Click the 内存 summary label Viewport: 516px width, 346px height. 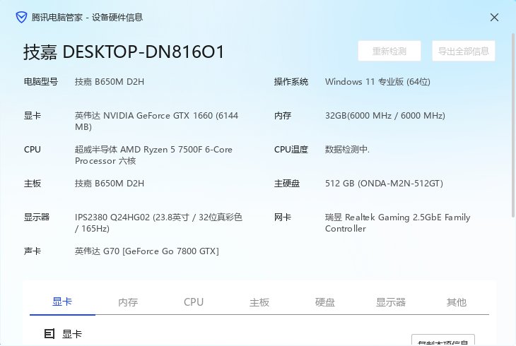coord(283,115)
